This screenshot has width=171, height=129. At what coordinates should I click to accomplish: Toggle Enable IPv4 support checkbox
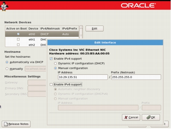tap(51, 59)
